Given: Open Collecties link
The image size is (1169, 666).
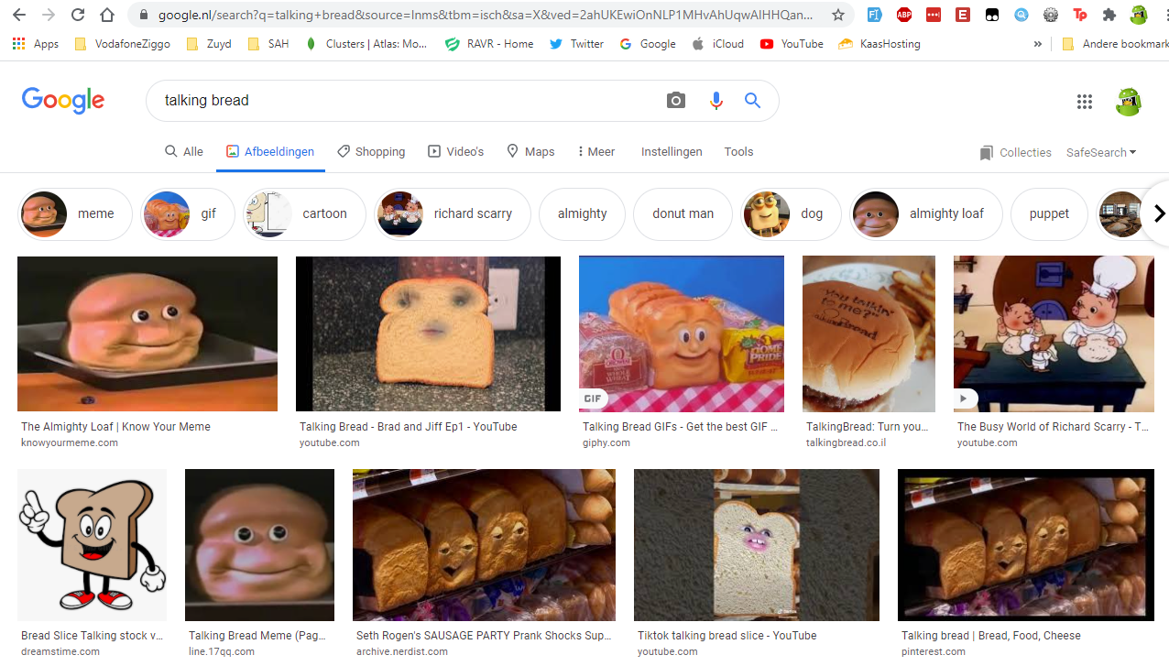Looking at the screenshot, I should coord(1015,153).
